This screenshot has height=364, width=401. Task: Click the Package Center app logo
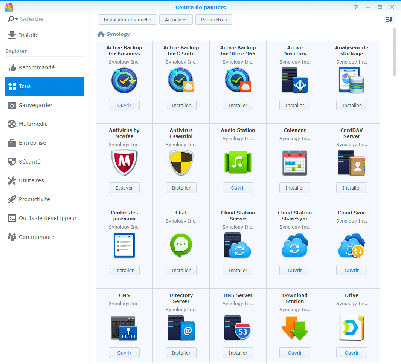(9, 7)
